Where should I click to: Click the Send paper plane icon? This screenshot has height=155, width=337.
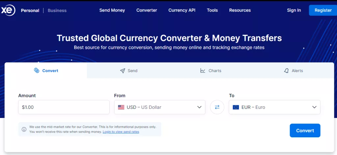[x=122, y=71]
